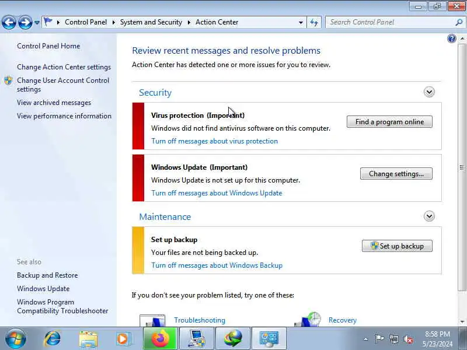The height and width of the screenshot is (350, 467).
Task: Click the computer with shield taskbar icon
Action: pos(197,338)
